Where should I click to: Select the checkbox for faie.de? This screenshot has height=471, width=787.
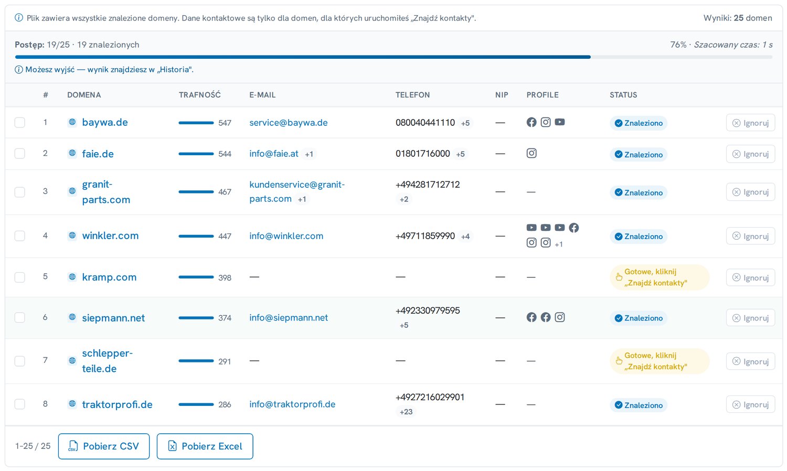[x=20, y=154]
